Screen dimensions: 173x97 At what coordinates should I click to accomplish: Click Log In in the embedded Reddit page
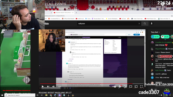(129, 34)
